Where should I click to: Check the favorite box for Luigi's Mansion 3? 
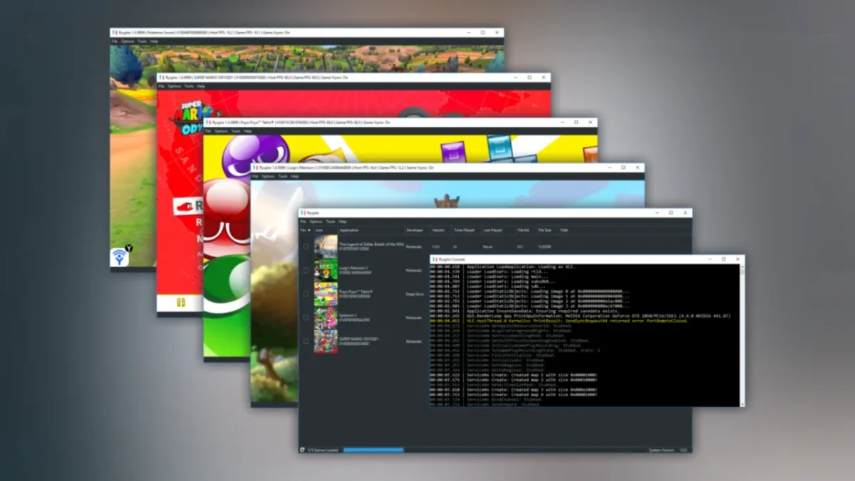(x=306, y=270)
